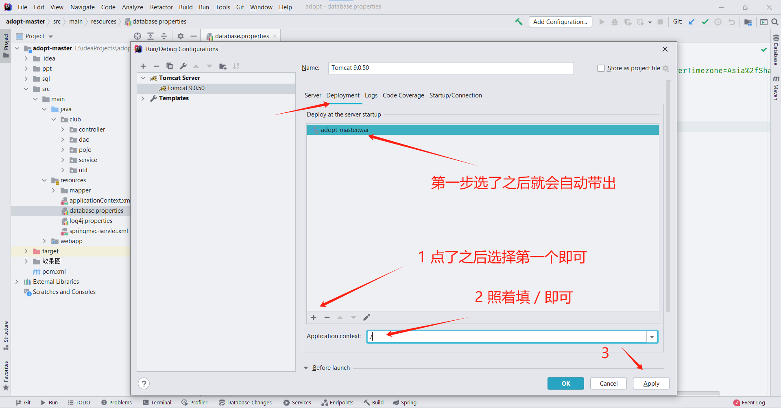Open Git history clock icon

click(x=718, y=22)
